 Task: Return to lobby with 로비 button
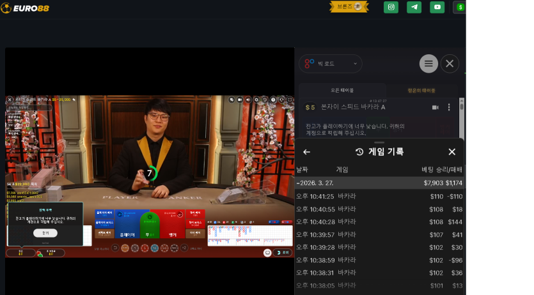[x=283, y=253]
